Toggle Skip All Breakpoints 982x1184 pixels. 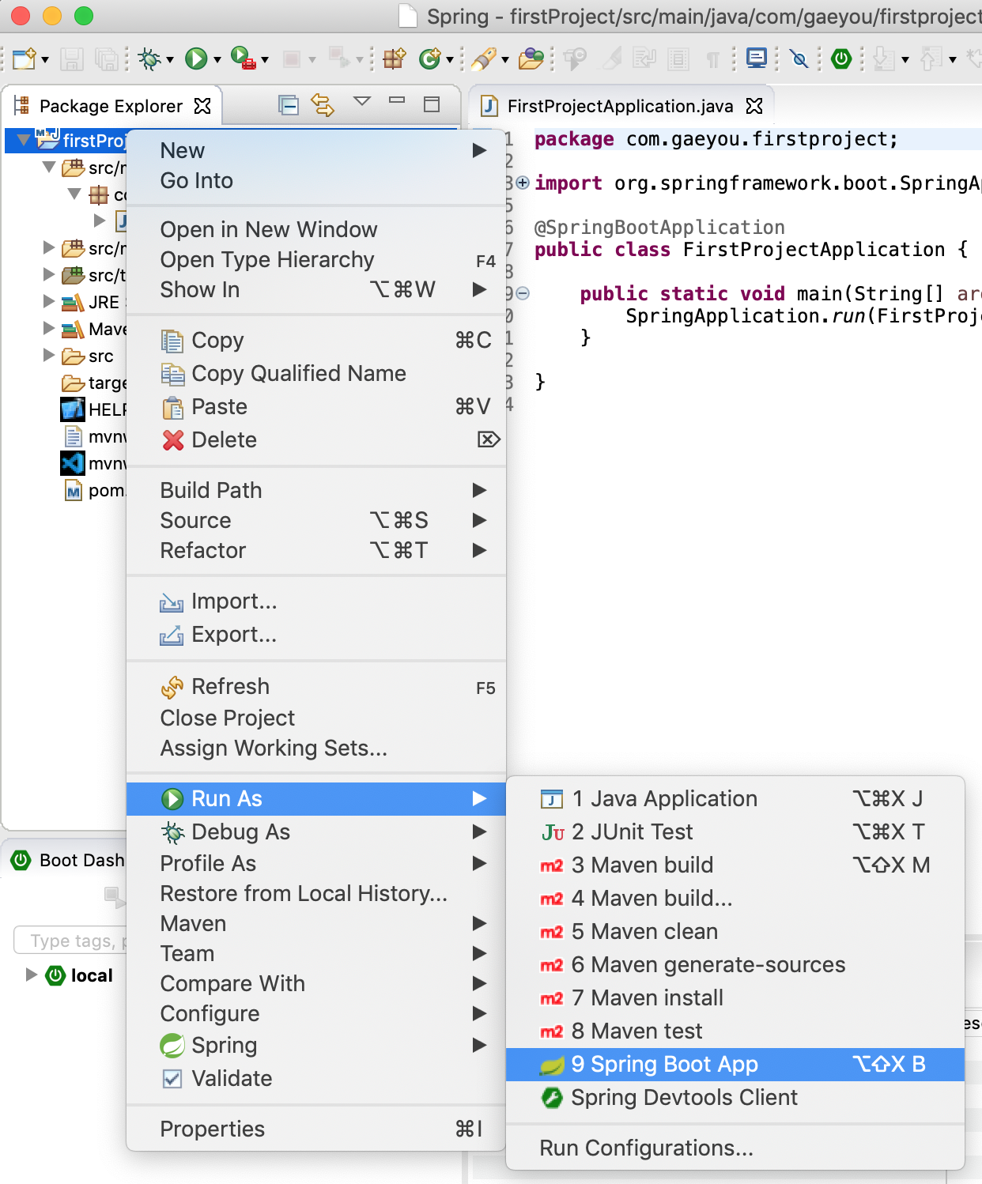point(799,58)
